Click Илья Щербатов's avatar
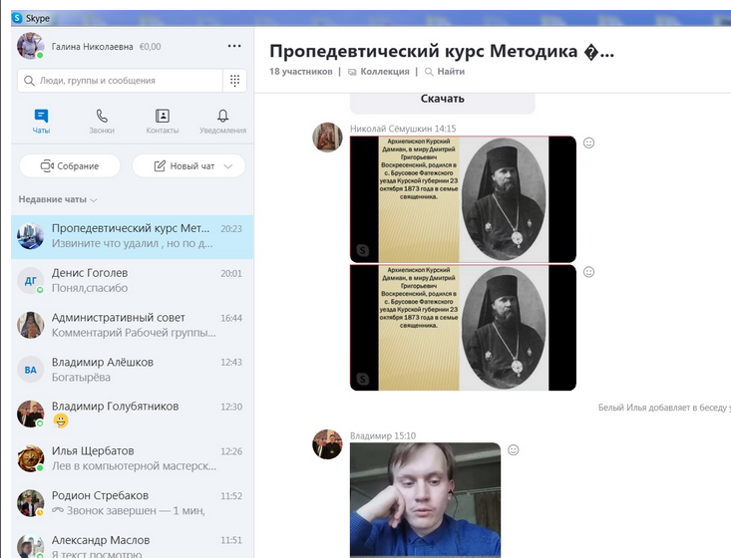 (x=30, y=458)
